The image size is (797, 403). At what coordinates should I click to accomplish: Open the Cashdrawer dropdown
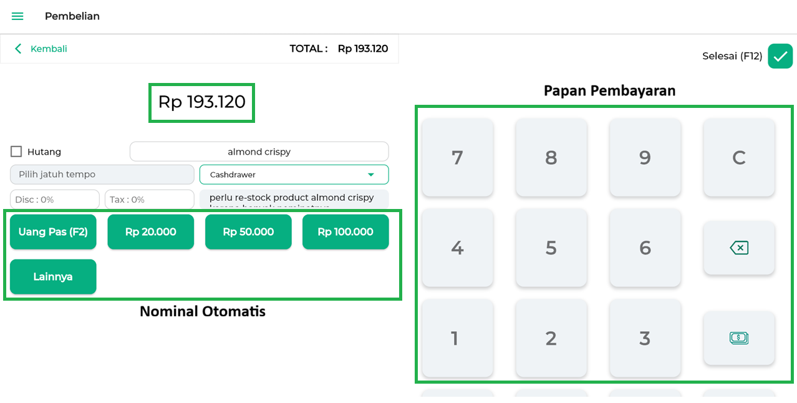(x=294, y=175)
